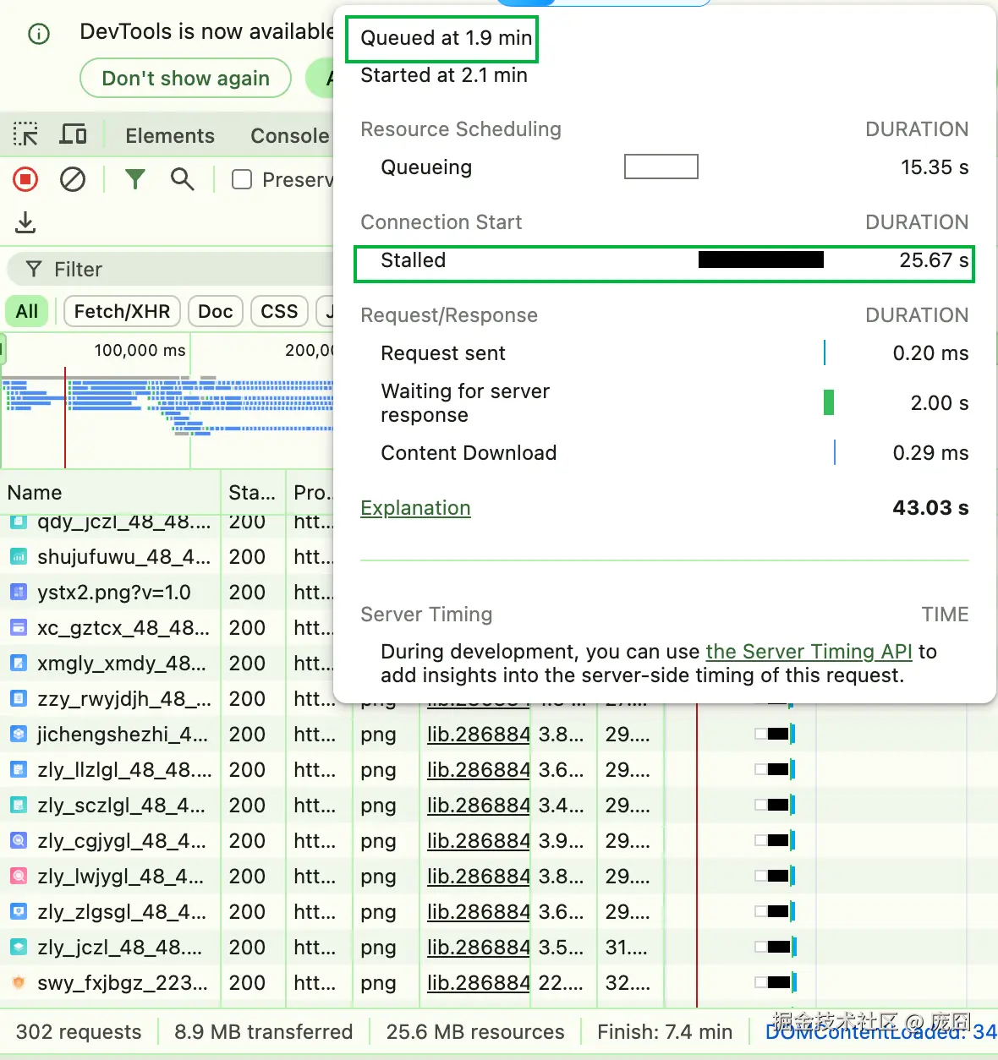
Task: Click the 302 requests status entry
Action: (79, 1032)
